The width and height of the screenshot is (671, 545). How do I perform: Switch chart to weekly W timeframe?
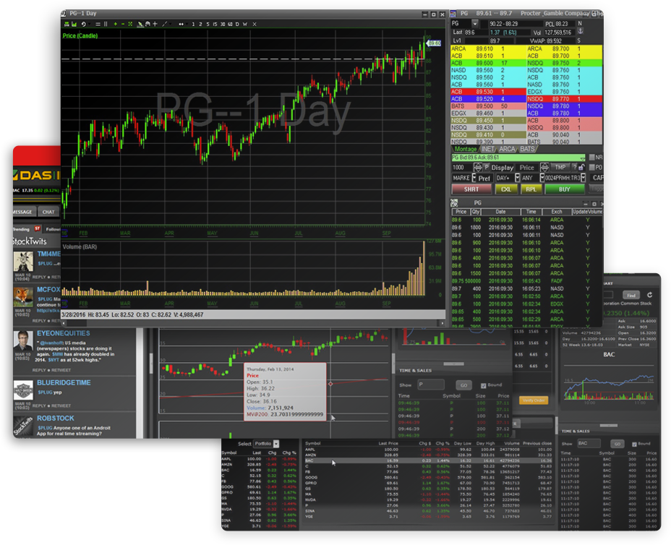245,25
